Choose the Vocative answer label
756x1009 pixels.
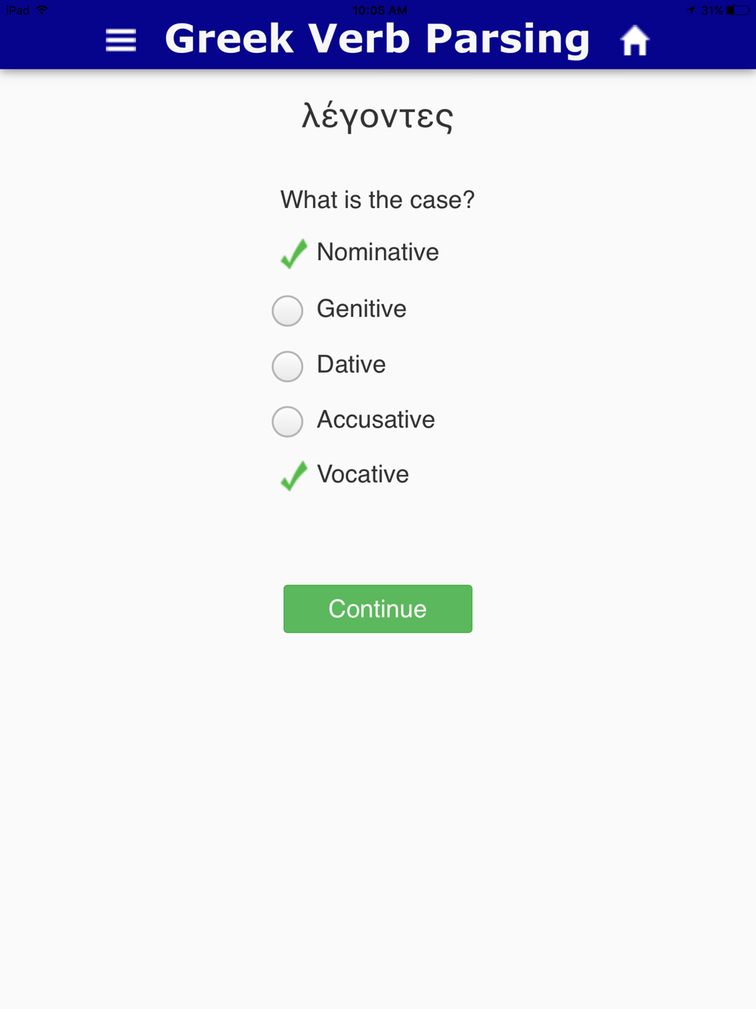click(363, 474)
